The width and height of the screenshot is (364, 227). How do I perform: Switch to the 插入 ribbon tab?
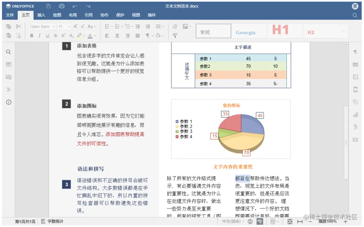pyautogui.click(x=41, y=15)
